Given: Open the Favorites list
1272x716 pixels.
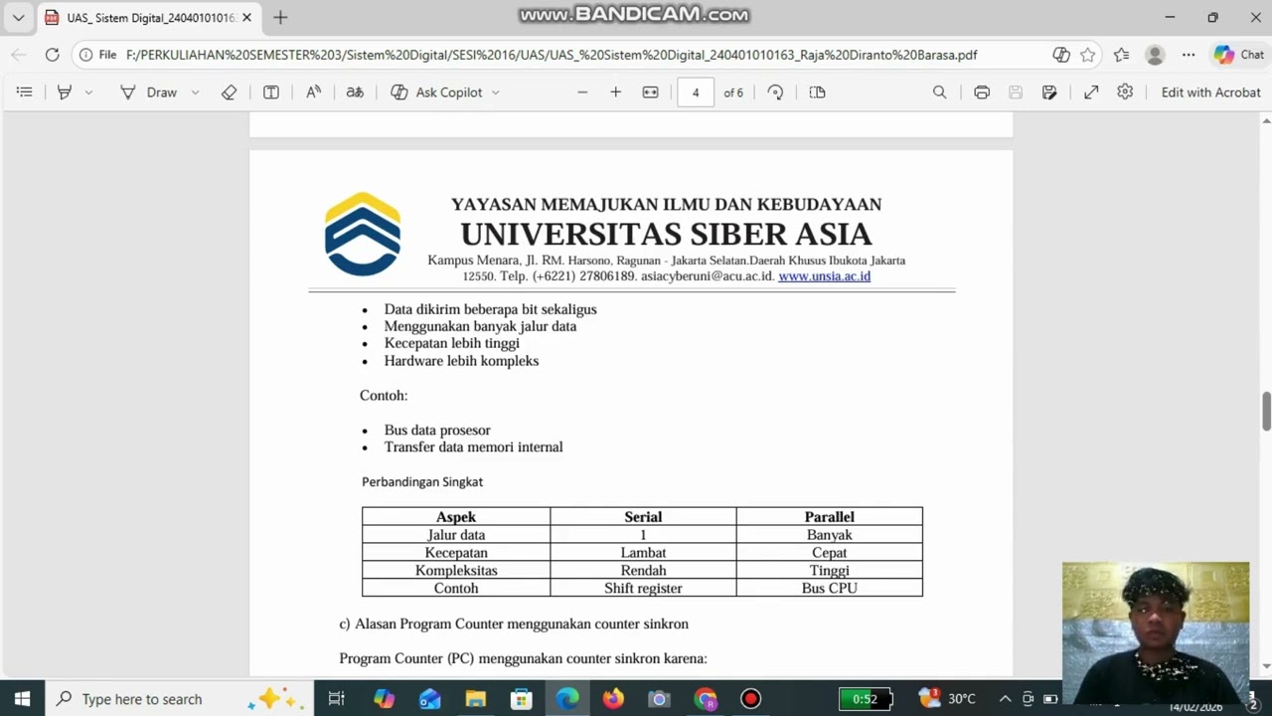Looking at the screenshot, I should pyautogui.click(x=1122, y=55).
